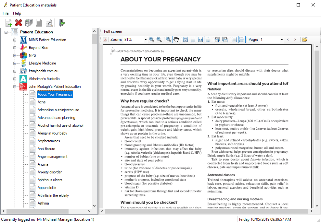Image resolution: width=321 pixels, height=223 pixels.
Task: Collapse John Murtagh's Patient Education node
Action: 15,87
